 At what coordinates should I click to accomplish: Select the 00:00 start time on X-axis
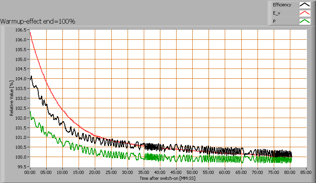point(30,172)
